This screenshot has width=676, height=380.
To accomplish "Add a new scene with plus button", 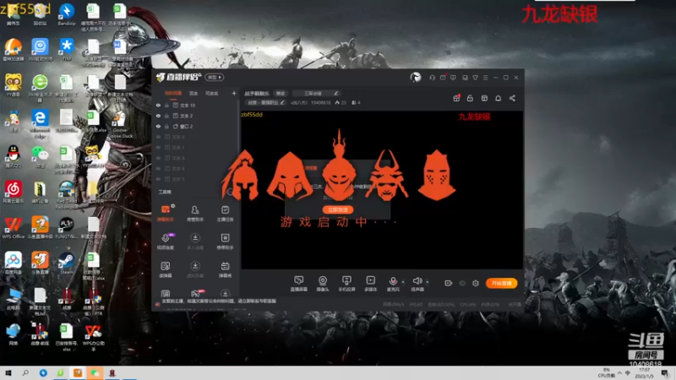I will (x=234, y=93).
